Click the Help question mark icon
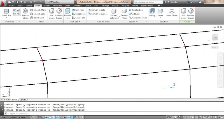This screenshot has width=224, height=119. coord(200,2)
